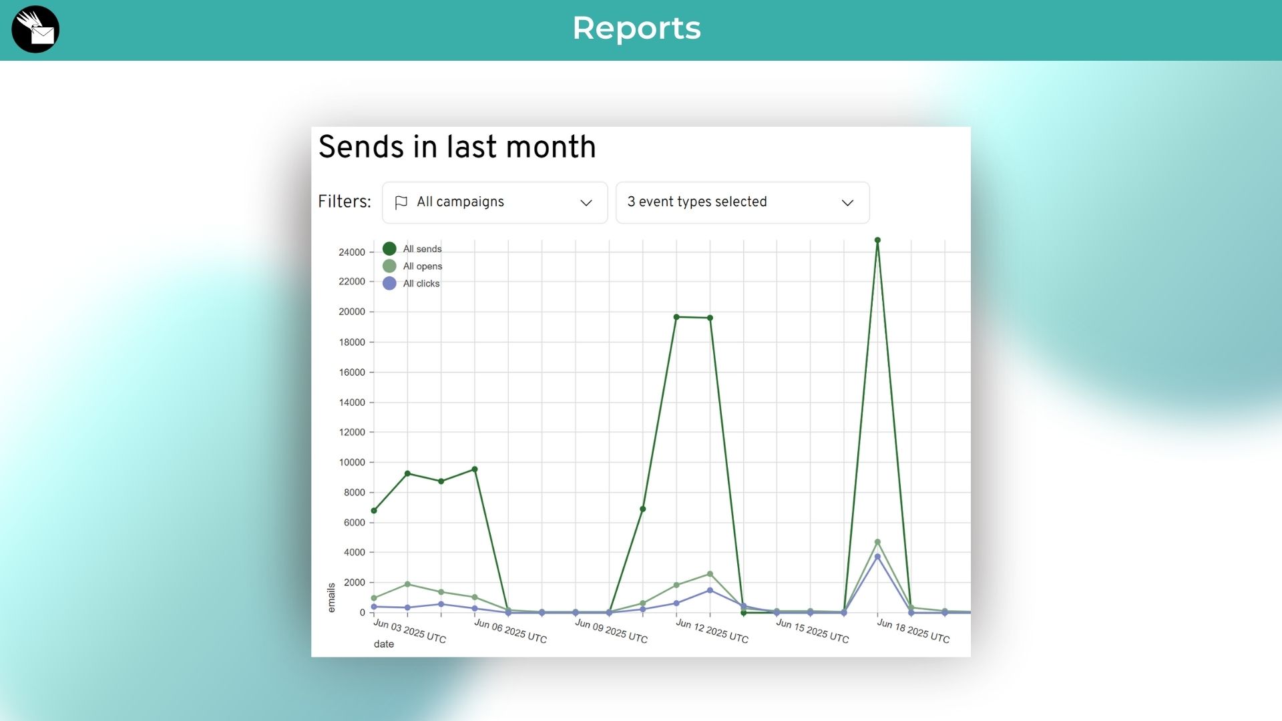Click the Jun 12 2025 UTC axis label
The image size is (1282, 721).
(x=712, y=631)
